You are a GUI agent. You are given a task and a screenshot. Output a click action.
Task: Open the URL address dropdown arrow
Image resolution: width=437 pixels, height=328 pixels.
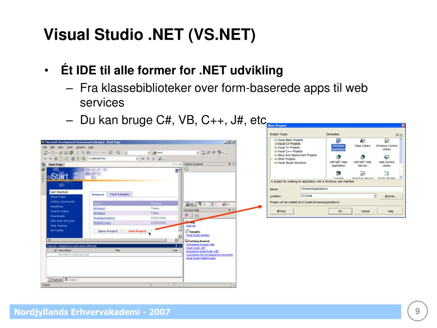137,159
